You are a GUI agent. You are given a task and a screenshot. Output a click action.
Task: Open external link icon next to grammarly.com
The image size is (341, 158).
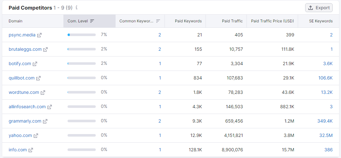(x=45, y=121)
